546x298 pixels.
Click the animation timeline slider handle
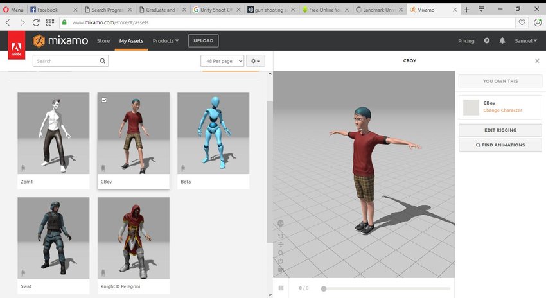(x=324, y=288)
